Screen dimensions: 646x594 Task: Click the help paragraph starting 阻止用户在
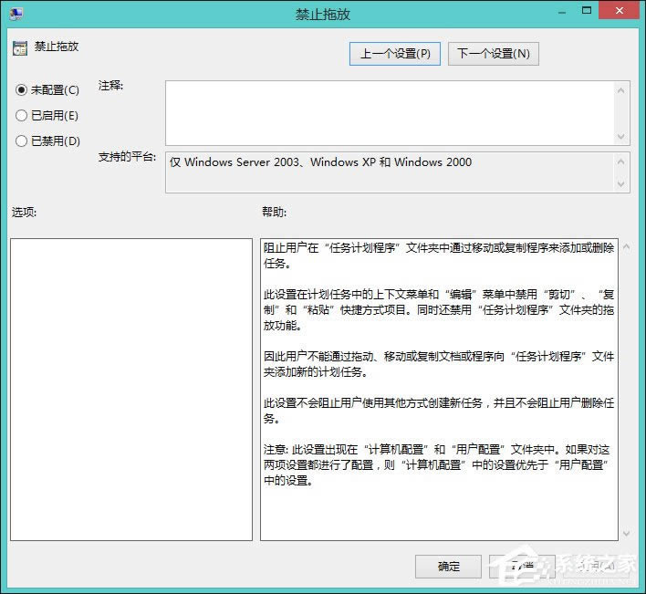click(x=439, y=255)
